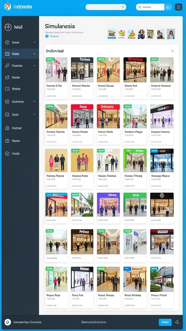Viewport: 186px width, 331px height.
Task: Expand the Saris sidebar item arrow
Action: tap(35, 114)
